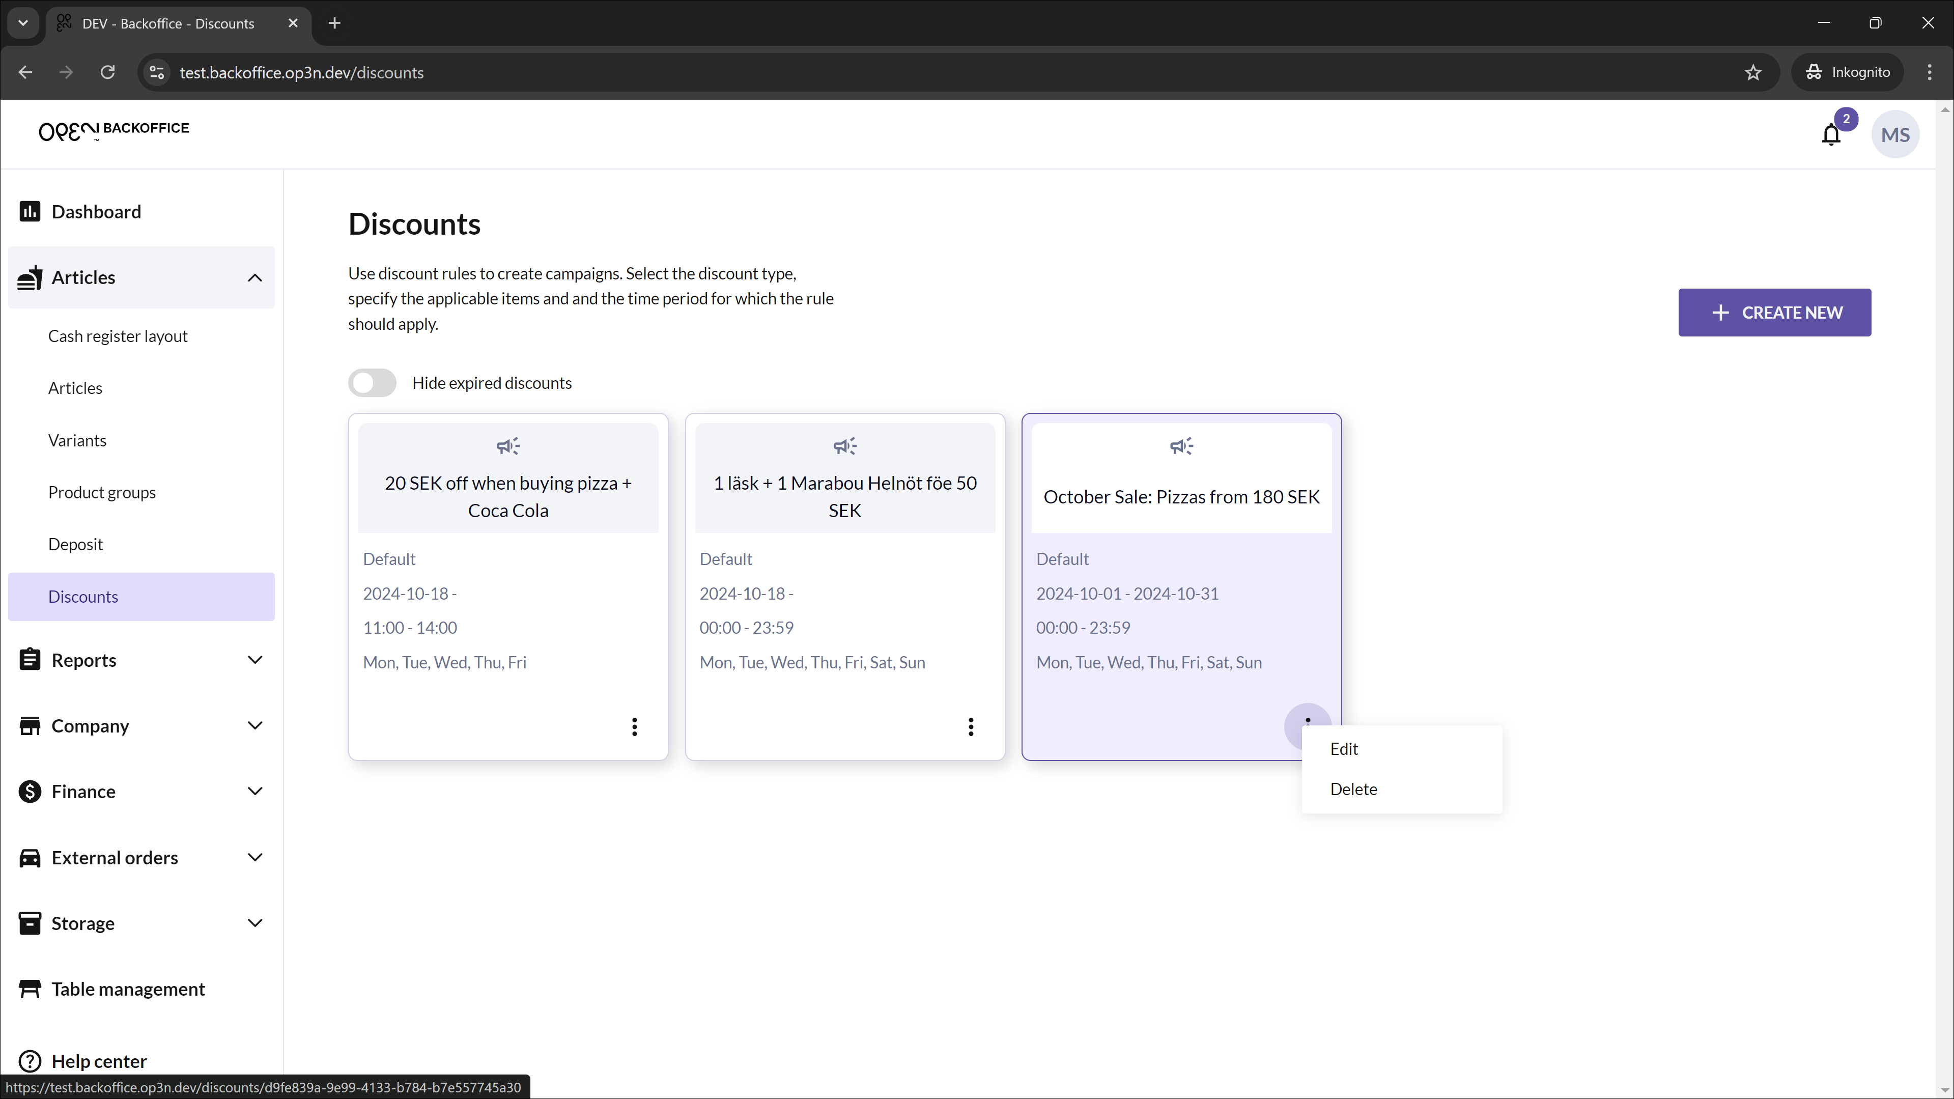Expand the Storage sidebar section

click(255, 923)
